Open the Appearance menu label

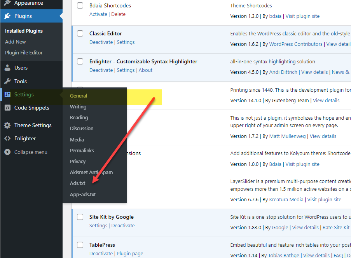(x=29, y=3)
